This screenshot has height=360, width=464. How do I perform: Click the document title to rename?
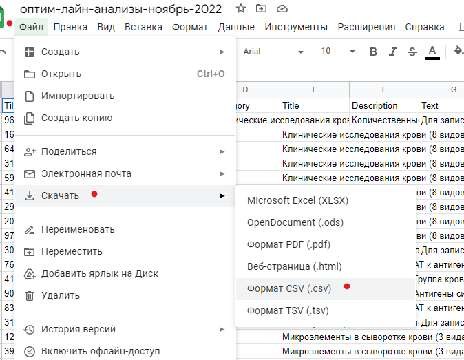[x=120, y=9]
